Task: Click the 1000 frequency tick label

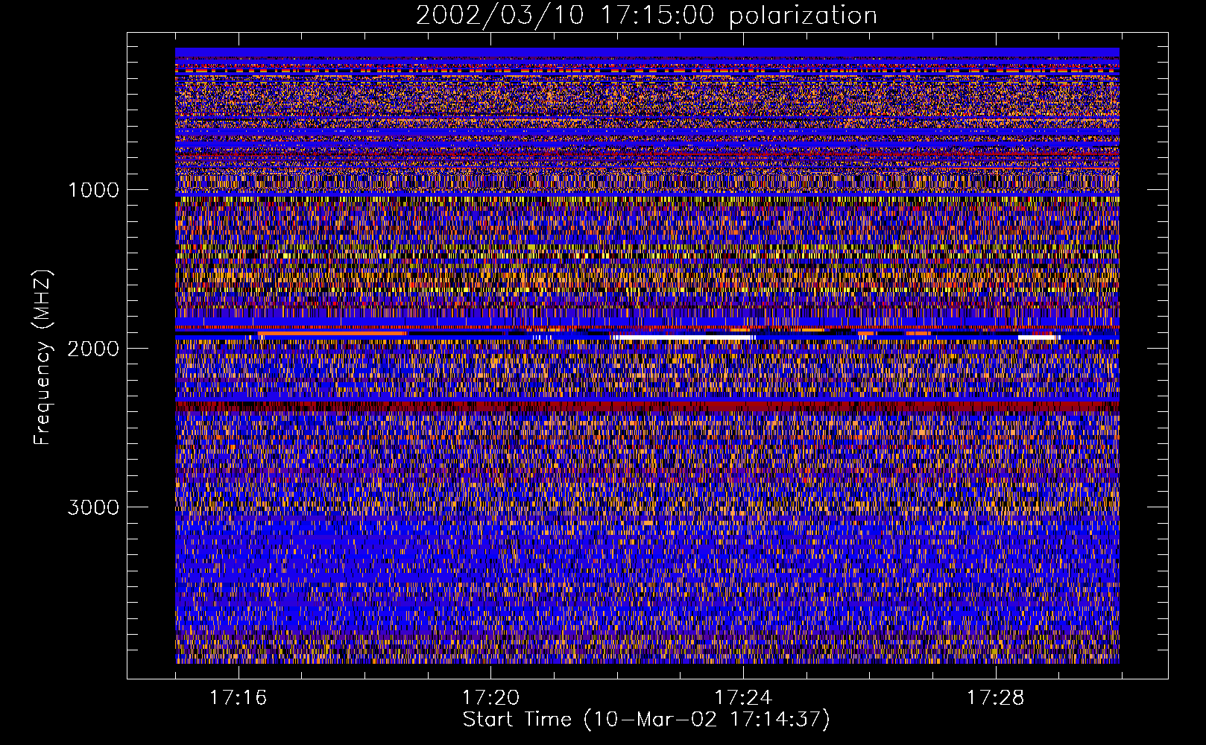Action: coord(93,190)
